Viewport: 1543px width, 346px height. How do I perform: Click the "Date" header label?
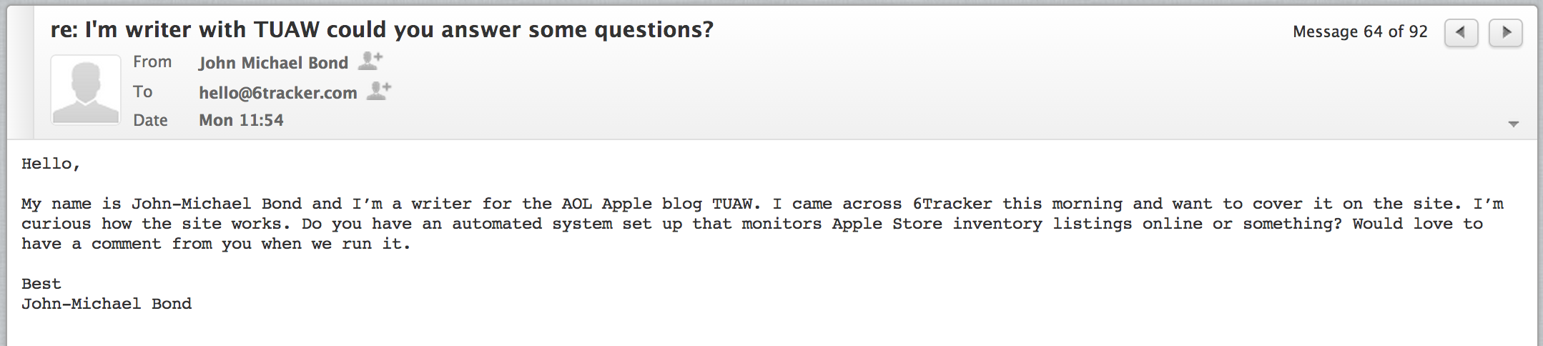click(150, 120)
